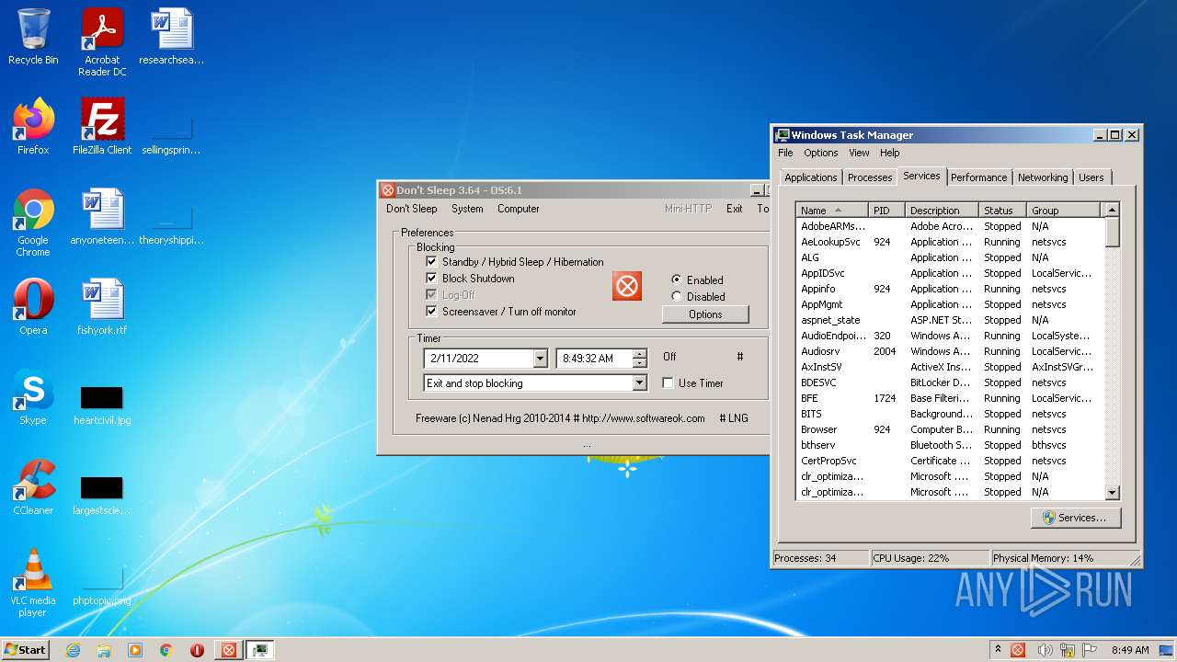Open Task Manager View menu
This screenshot has height=662, width=1177.
tap(859, 153)
